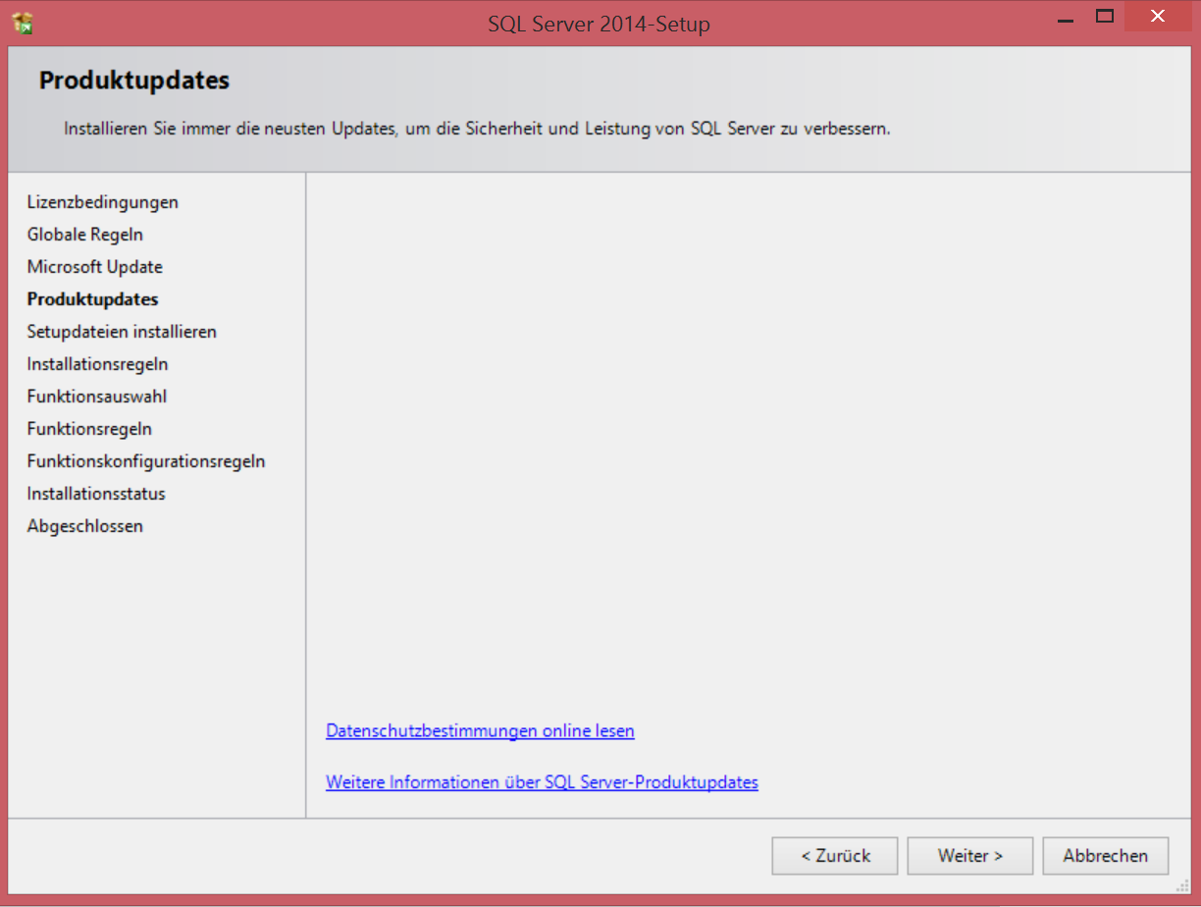Close the SQL Server 2014-Setup window
This screenshot has height=907, width=1201.
click(x=1158, y=17)
